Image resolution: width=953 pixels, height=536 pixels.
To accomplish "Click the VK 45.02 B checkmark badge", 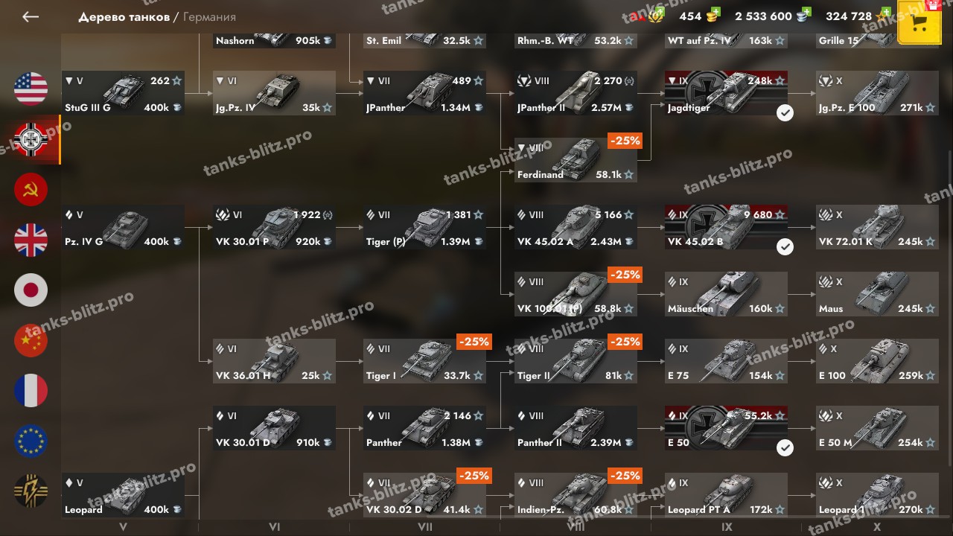I will click(x=785, y=246).
